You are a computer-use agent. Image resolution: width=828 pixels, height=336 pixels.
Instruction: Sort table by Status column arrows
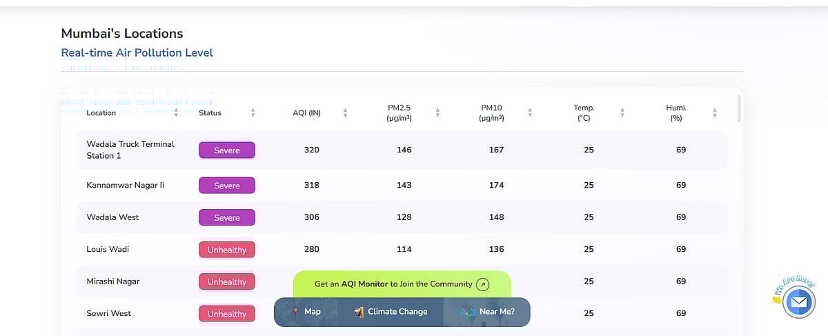pyautogui.click(x=253, y=112)
